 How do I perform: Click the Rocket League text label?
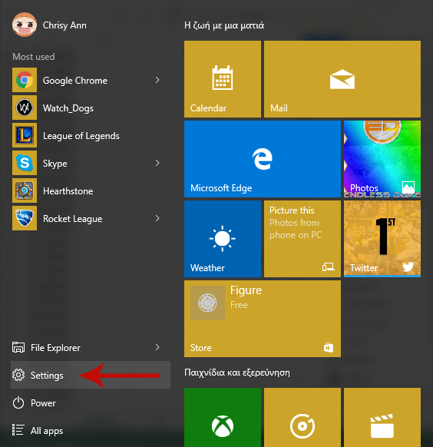[72, 219]
